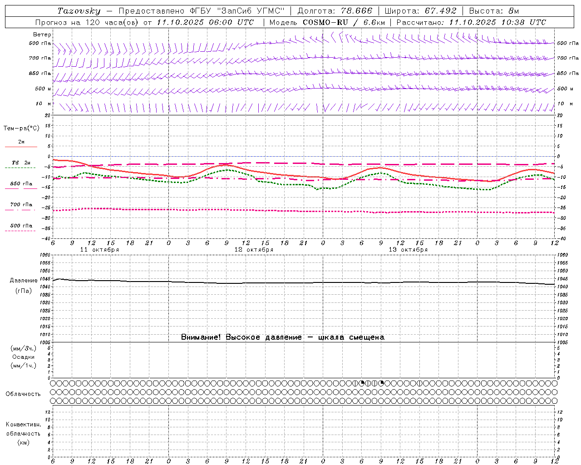
Task: Click the '500 гПа' wind level label on right side
Action: [568, 43]
